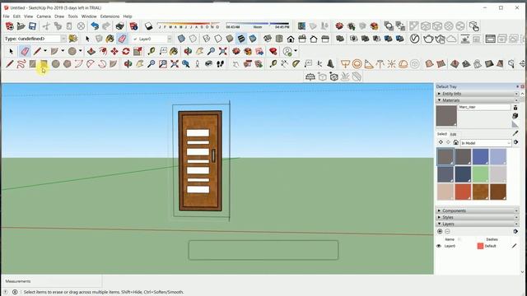The image size is (527, 296).
Task: Click the In Model home button
Action: click(x=455, y=142)
